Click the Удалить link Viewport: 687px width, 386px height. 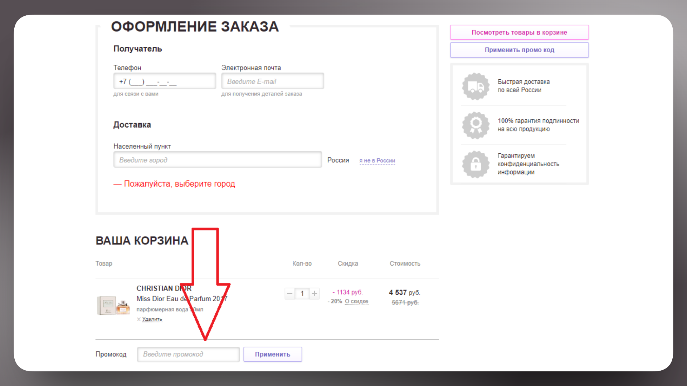tap(152, 319)
